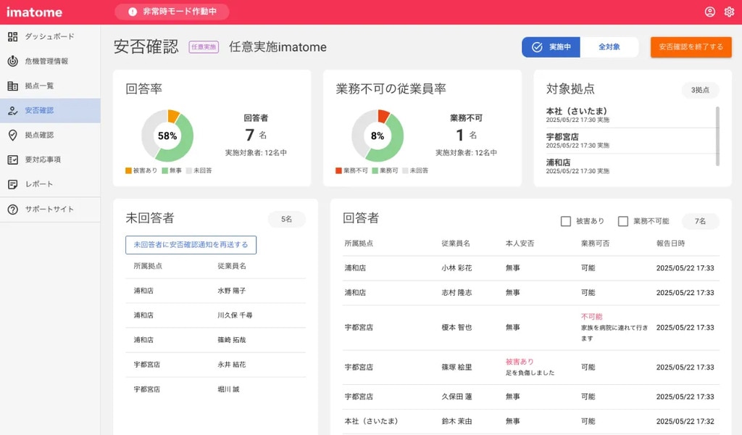Click the location pin icon for 拠点確認
The image size is (742, 435).
pos(12,135)
